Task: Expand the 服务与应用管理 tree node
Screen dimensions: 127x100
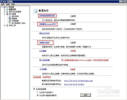Action: click(x=5, y=12)
